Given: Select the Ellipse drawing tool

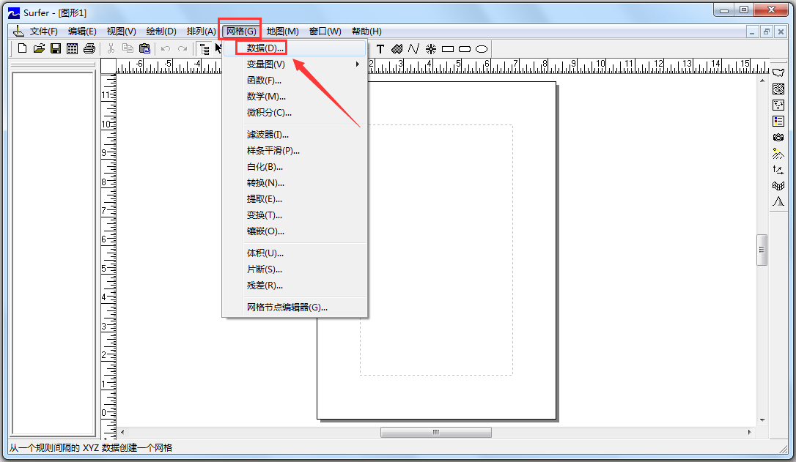Looking at the screenshot, I should tap(482, 49).
